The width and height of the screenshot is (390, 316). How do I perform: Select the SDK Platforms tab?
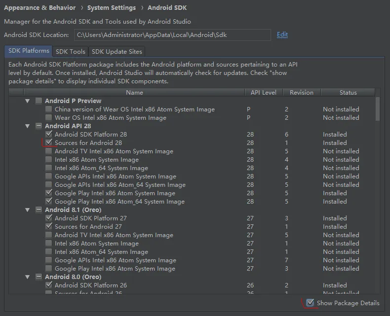[x=29, y=51]
